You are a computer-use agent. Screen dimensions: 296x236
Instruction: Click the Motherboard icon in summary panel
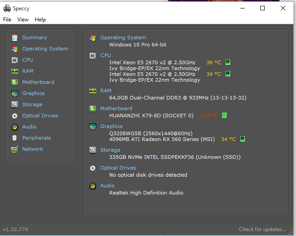click(93, 109)
